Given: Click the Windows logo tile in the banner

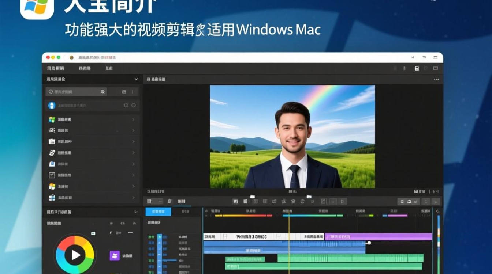Looking at the screenshot, I should point(37,7).
